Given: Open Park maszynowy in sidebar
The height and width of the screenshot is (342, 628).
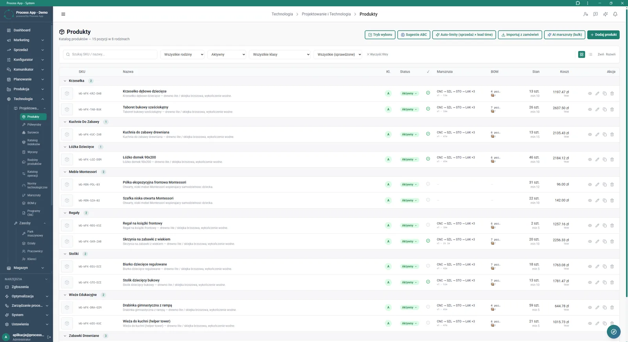Looking at the screenshot, I should [x=35, y=234].
